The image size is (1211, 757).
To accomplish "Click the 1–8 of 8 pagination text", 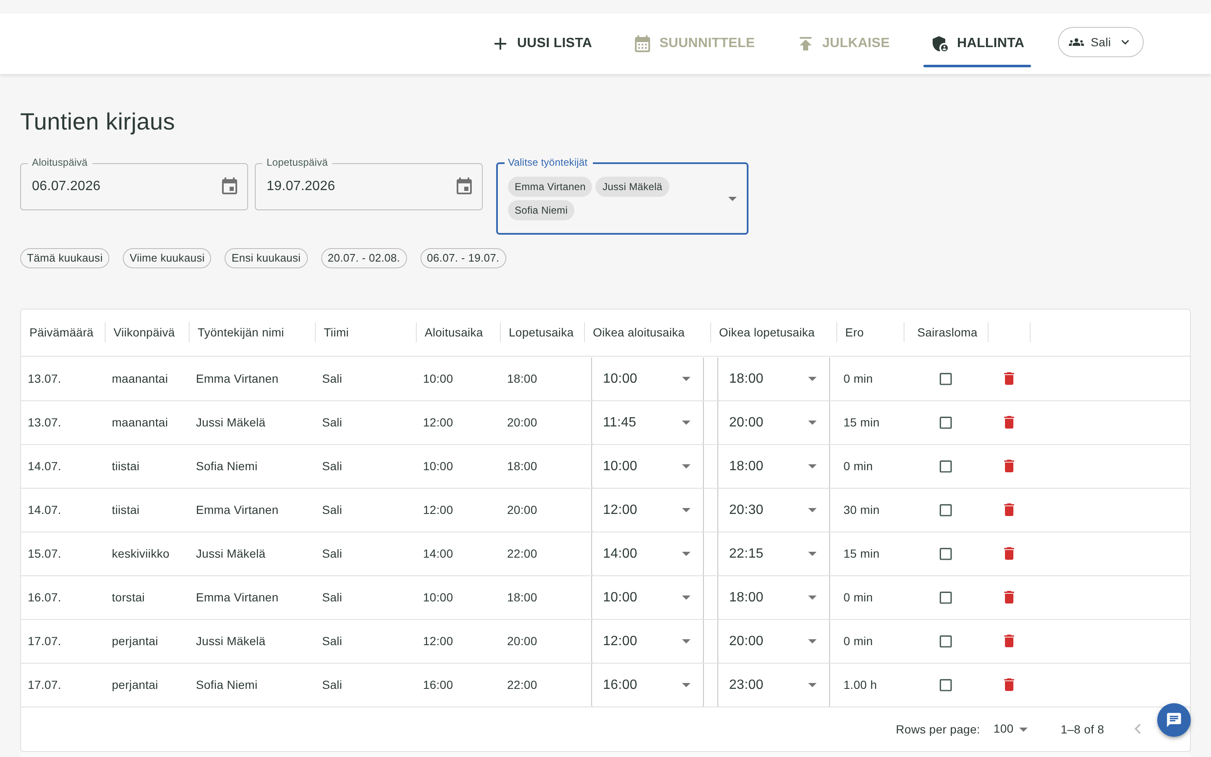I will coord(1082,730).
